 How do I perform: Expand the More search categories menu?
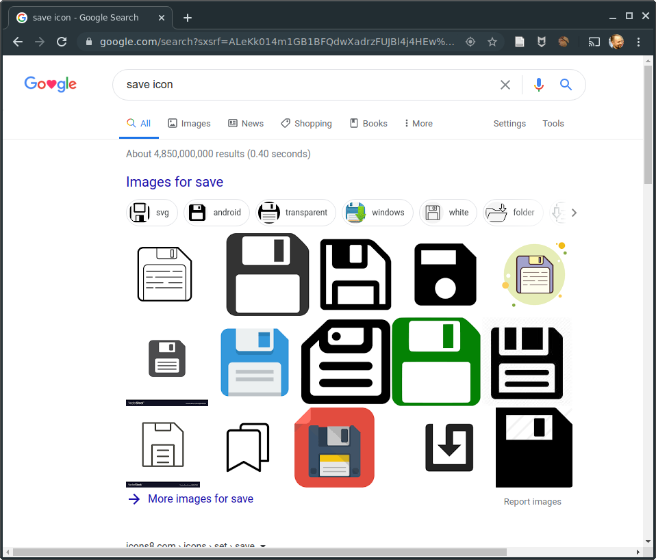418,123
